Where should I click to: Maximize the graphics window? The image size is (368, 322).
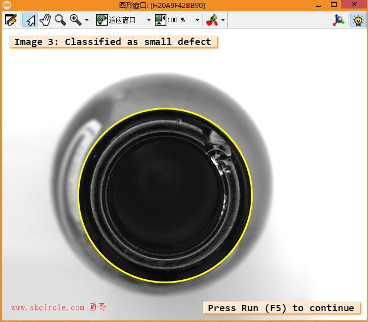click(334, 5)
